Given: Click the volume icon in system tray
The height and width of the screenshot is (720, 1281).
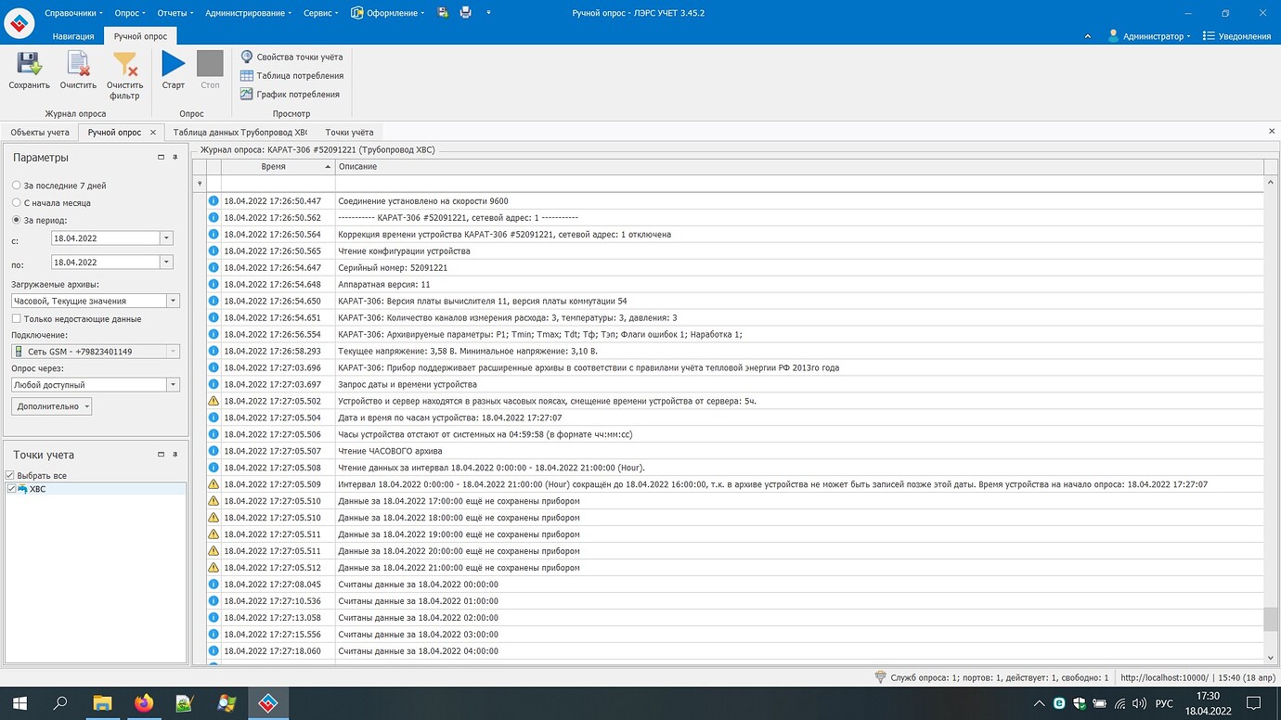Looking at the screenshot, I should tap(1139, 703).
